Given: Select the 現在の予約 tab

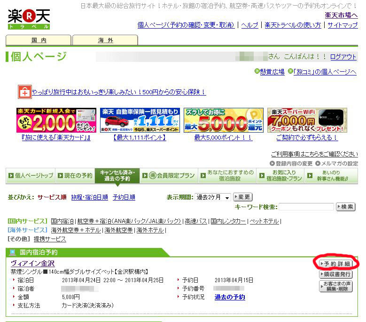Looking at the screenshot, I should (x=75, y=176).
